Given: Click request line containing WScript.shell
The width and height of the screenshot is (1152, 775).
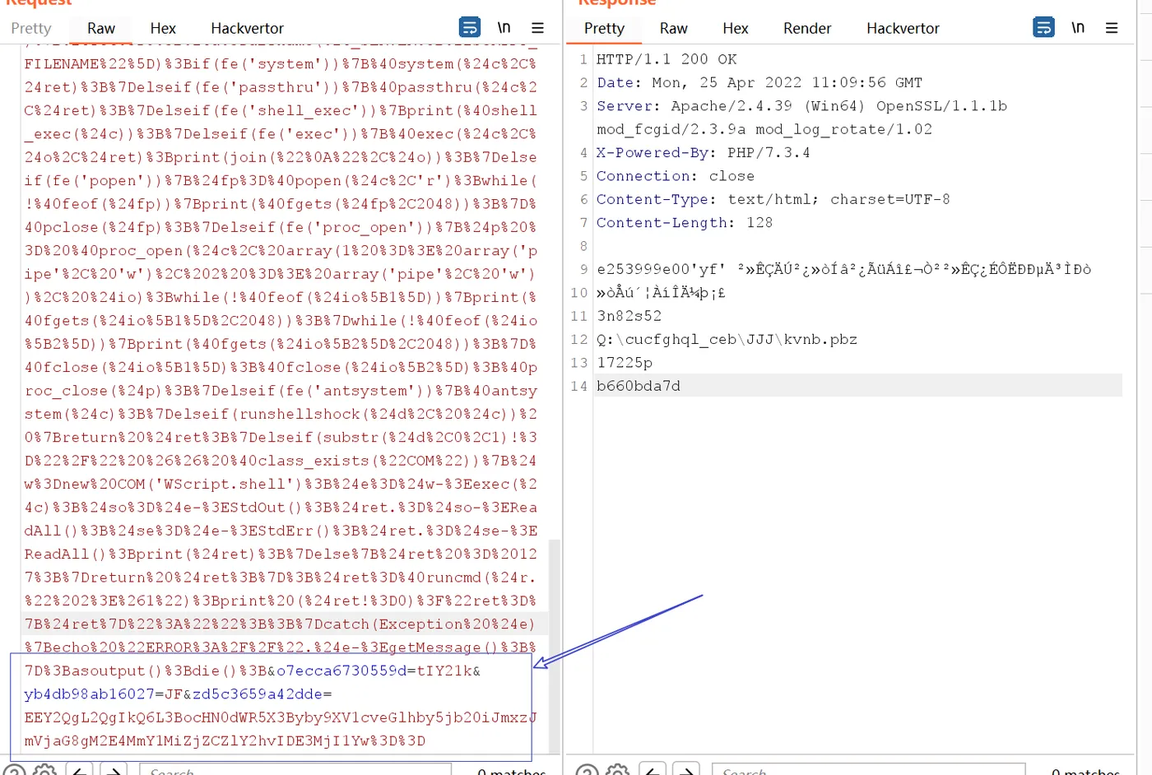Looking at the screenshot, I should [281, 484].
